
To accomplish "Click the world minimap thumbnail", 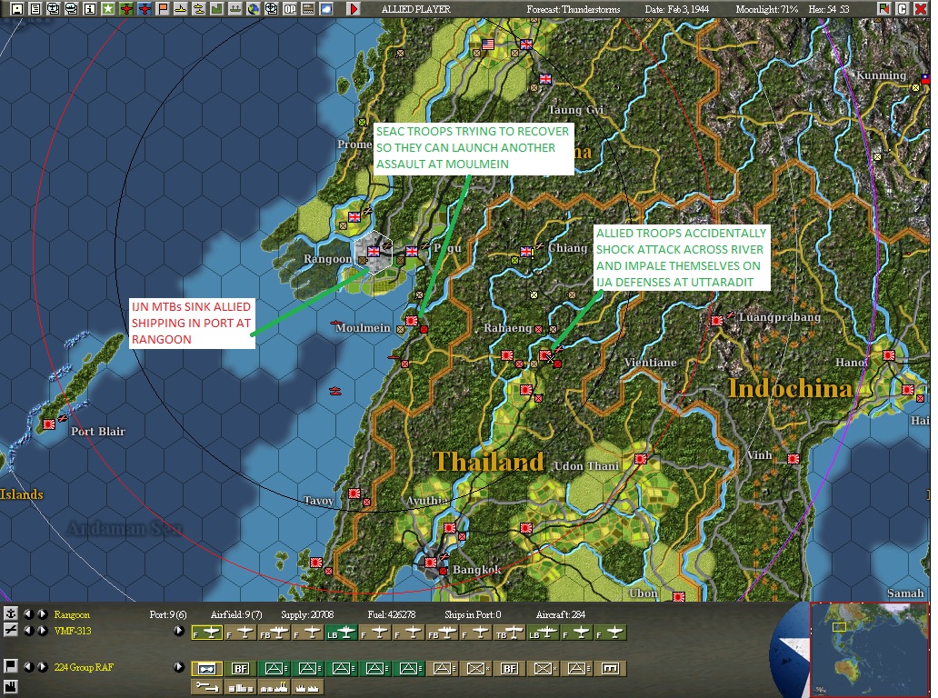I will click(870, 648).
